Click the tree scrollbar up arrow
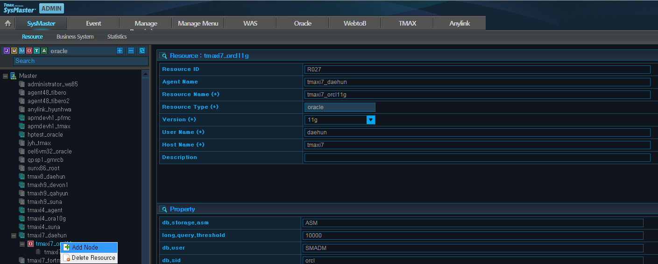Image resolution: width=658 pixels, height=264 pixels. pos(145,74)
